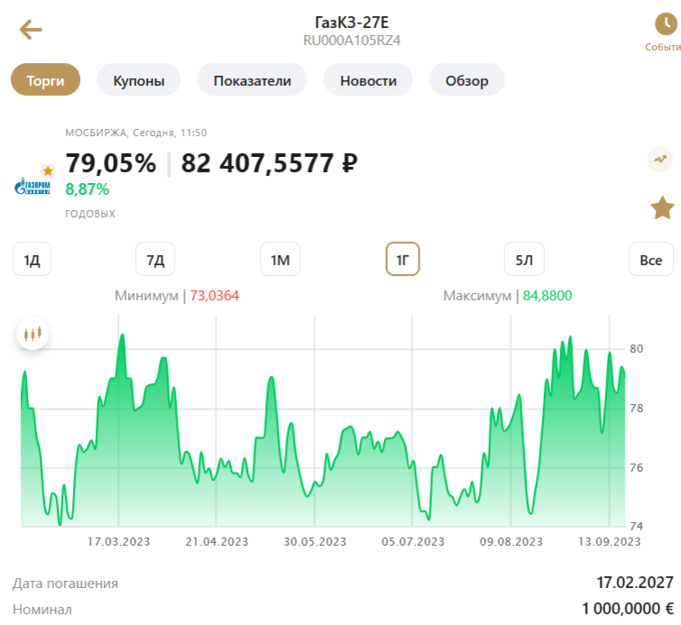The image size is (681, 625).
Task: Click the 74 label on price axis
Action: [636, 527]
